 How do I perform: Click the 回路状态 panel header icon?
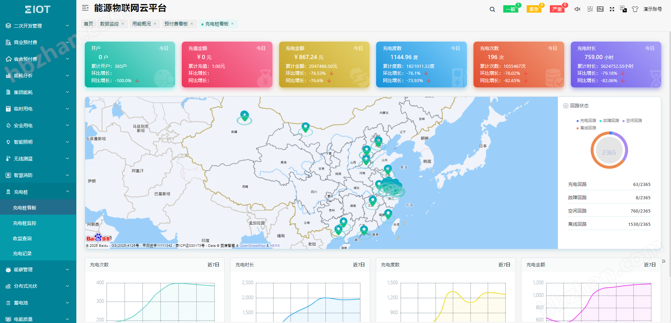(566, 106)
